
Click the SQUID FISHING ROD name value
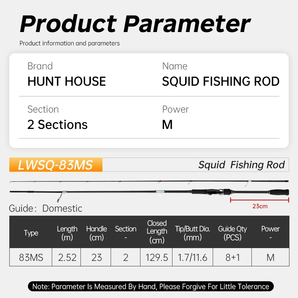pos(221,82)
